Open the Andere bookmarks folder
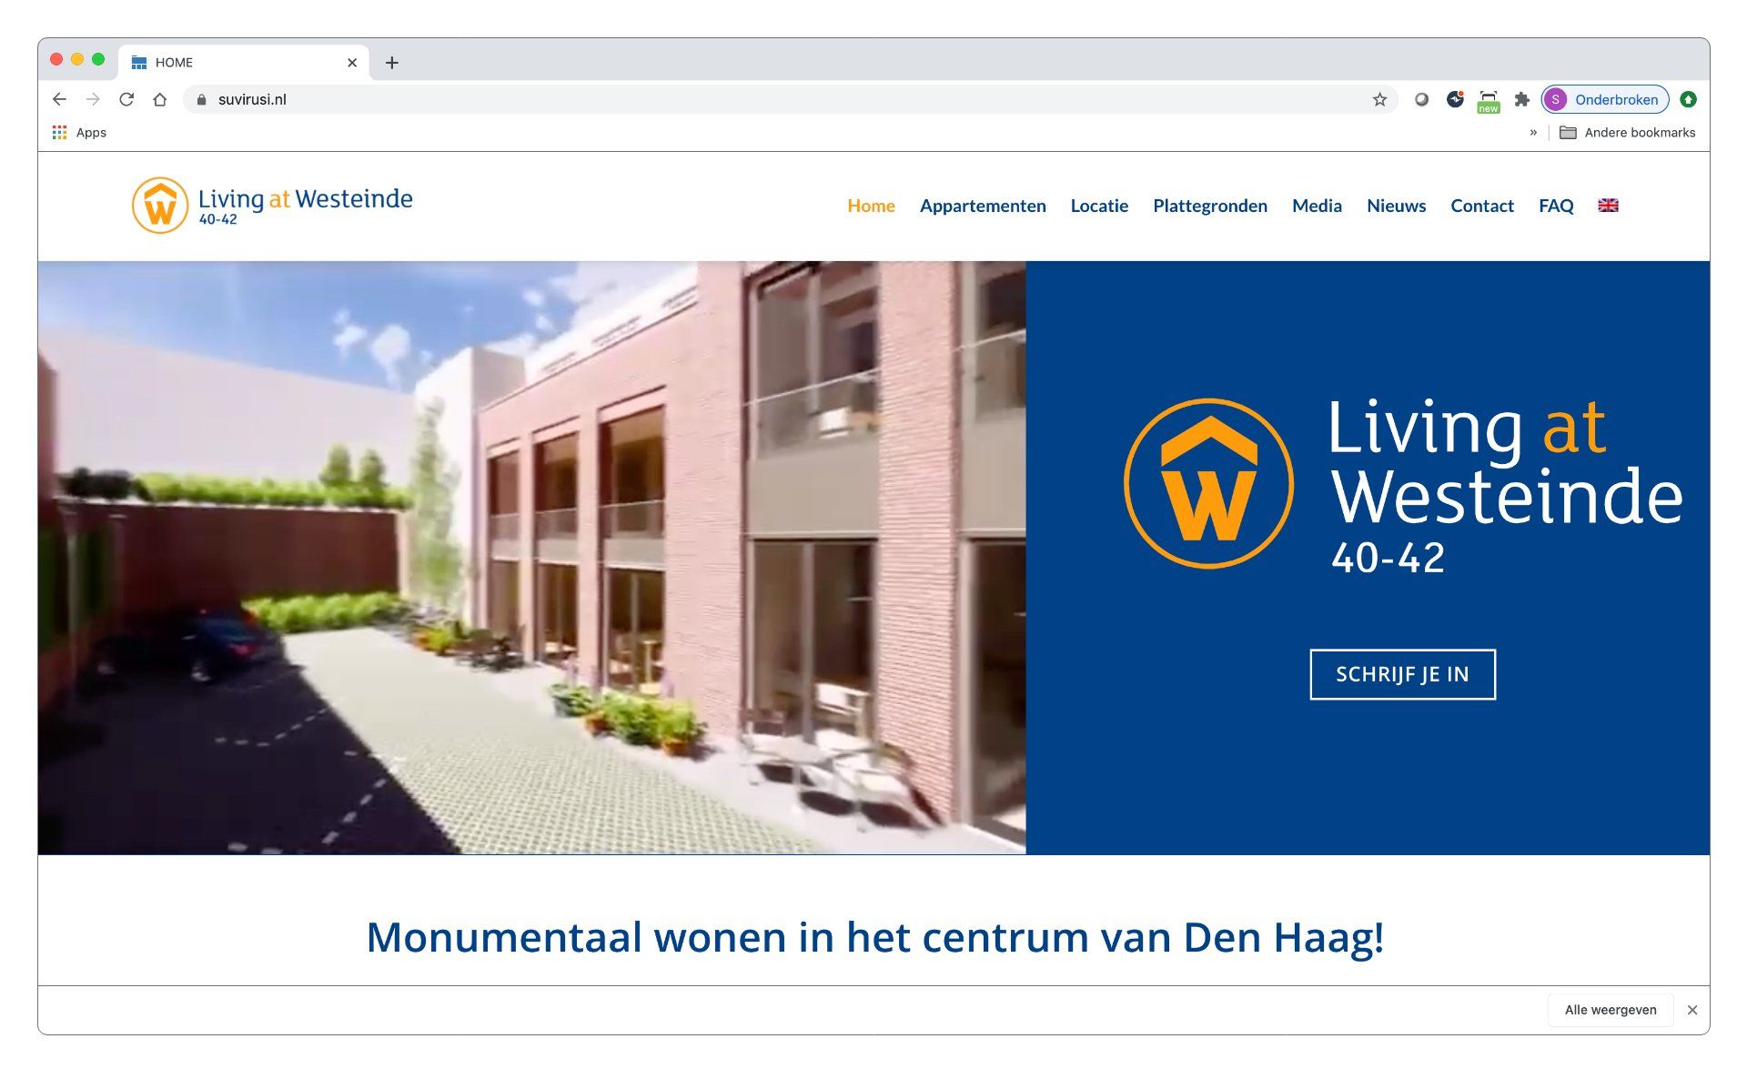 (x=1627, y=133)
